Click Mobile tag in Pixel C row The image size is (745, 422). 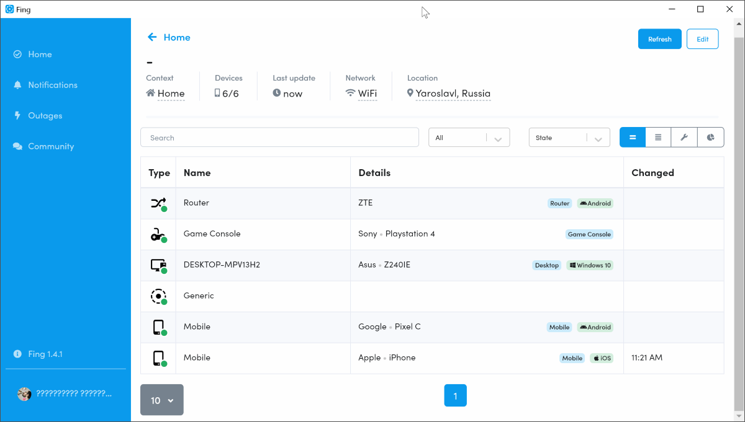[559, 327]
